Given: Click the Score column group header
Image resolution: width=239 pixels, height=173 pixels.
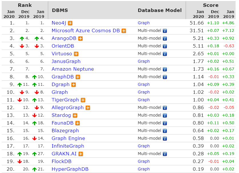Looking at the screenshot, I should click(211, 5).
